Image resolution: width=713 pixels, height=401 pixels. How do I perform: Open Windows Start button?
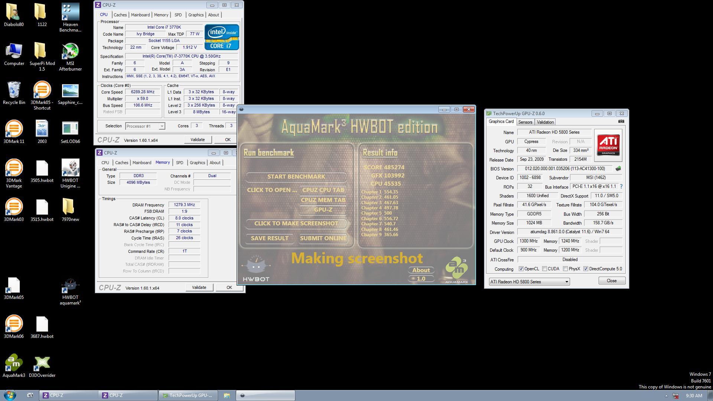click(x=10, y=395)
